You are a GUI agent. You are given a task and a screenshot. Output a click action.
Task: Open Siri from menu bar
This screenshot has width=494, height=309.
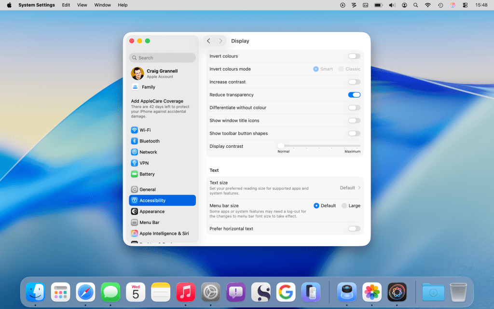(x=453, y=5)
